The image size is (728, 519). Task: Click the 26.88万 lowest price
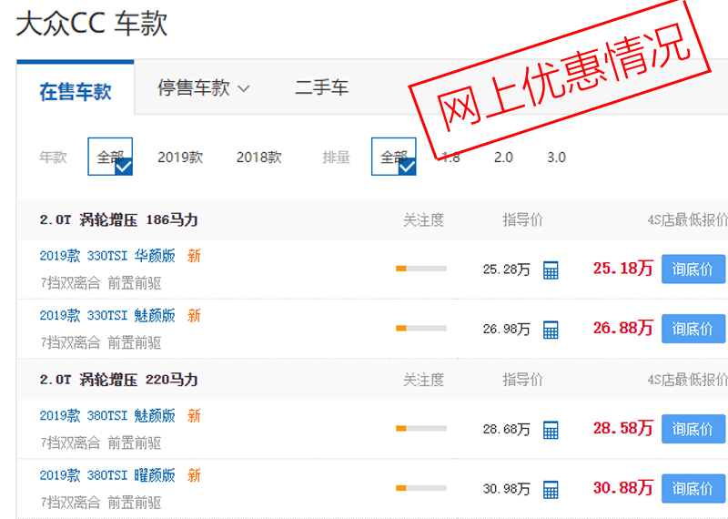pos(622,329)
